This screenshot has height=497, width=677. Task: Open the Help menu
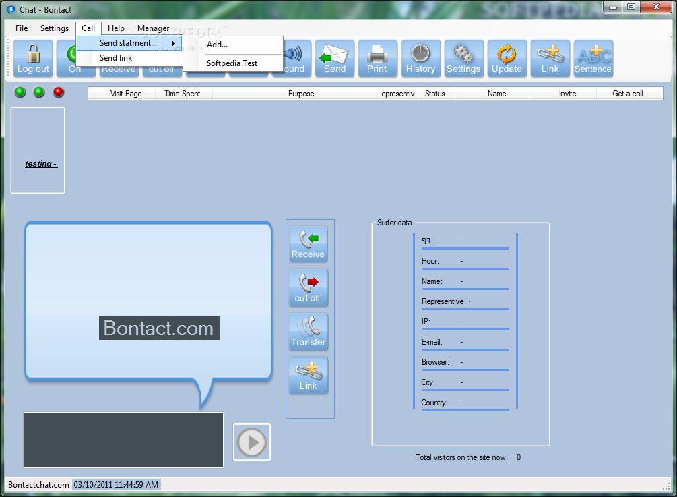click(116, 28)
